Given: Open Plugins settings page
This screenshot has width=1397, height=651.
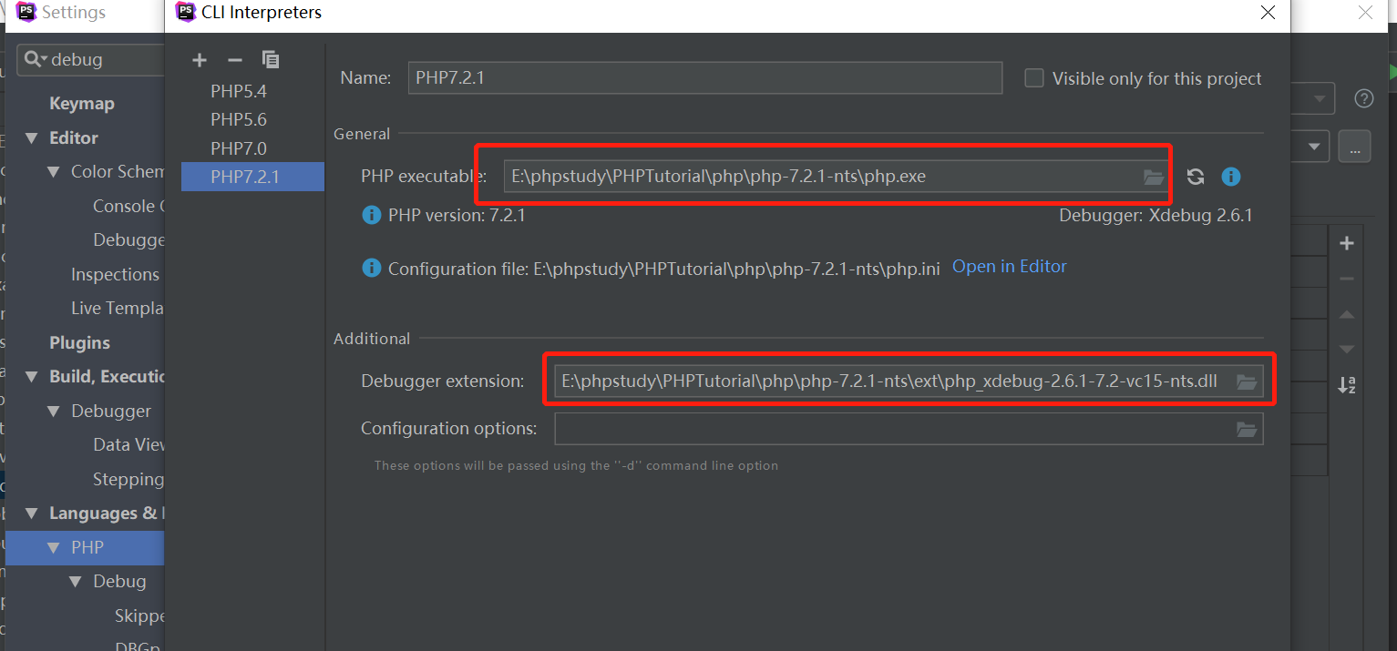Looking at the screenshot, I should (x=79, y=343).
